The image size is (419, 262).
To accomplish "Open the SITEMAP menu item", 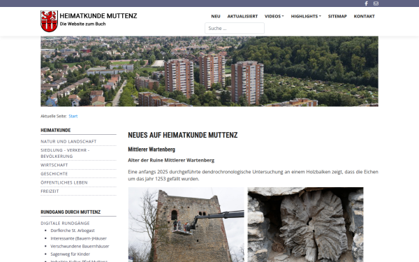I will [337, 16].
